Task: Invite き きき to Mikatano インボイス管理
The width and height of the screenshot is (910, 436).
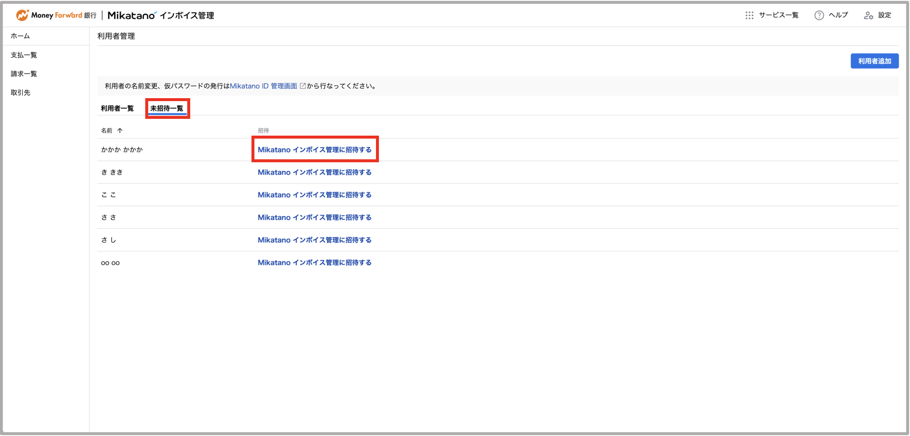Action: tap(315, 172)
